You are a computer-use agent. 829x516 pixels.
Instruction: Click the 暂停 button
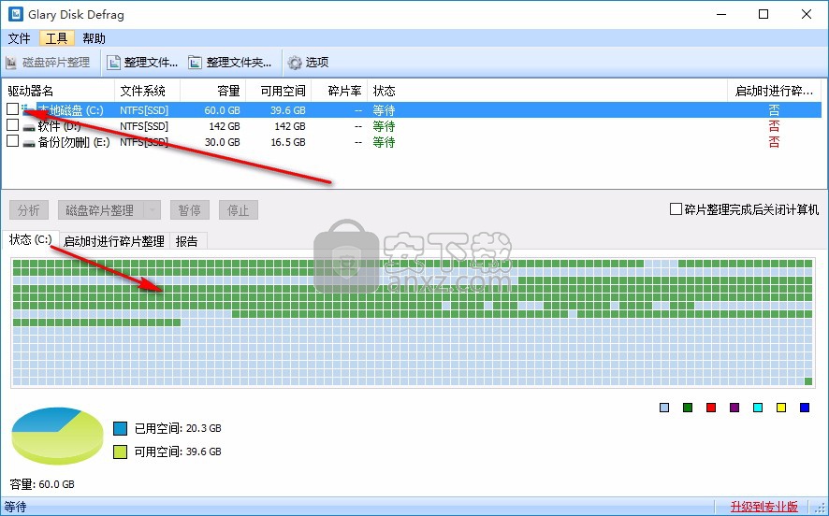pyautogui.click(x=190, y=210)
